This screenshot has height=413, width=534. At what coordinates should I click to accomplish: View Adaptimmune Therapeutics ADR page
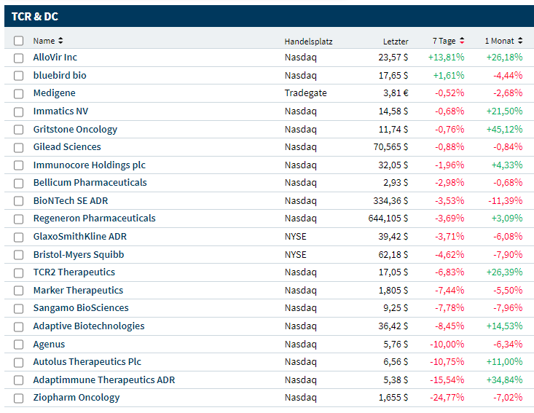click(103, 379)
